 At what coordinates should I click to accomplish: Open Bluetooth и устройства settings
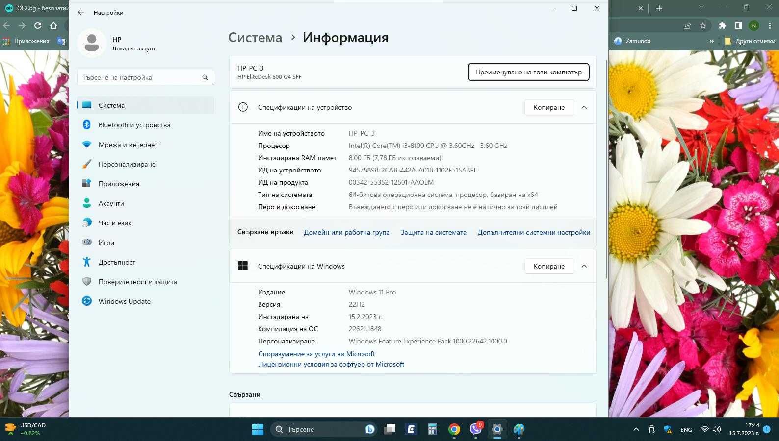coord(145,125)
